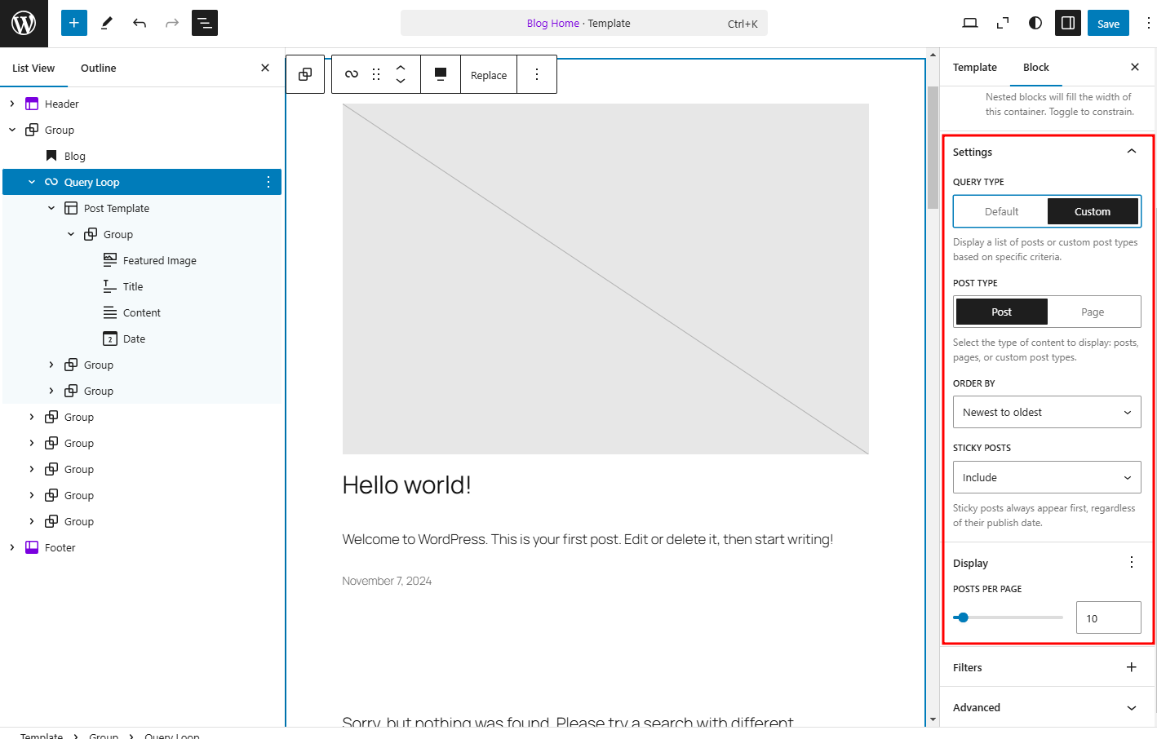Select the Featured Image item in List View

click(160, 259)
